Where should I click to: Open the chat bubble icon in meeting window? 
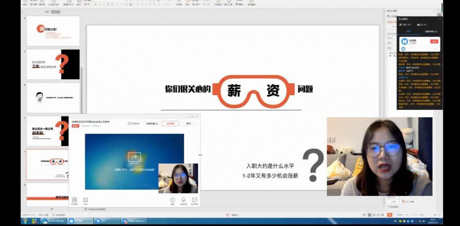tap(195, 200)
